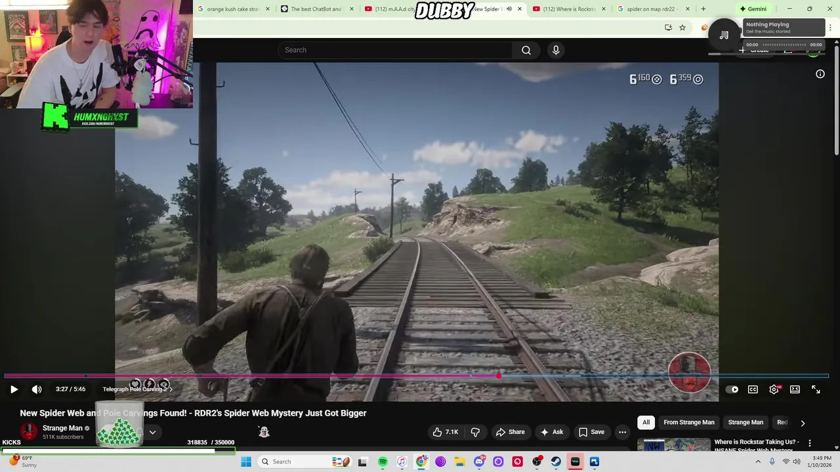The image size is (840, 472).
Task: Select 'From Strange Man' filter chip
Action: coord(688,422)
